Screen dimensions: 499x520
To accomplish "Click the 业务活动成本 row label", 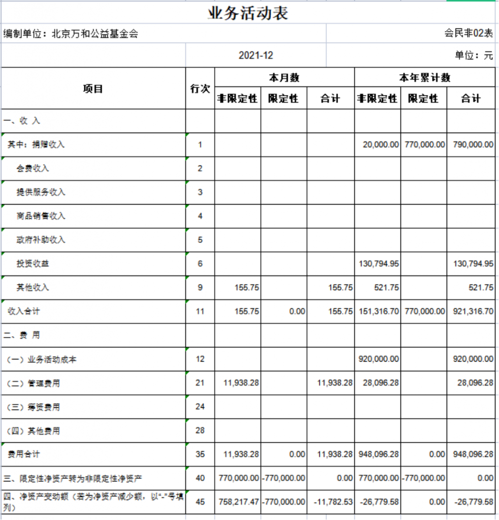I will 42,359.
